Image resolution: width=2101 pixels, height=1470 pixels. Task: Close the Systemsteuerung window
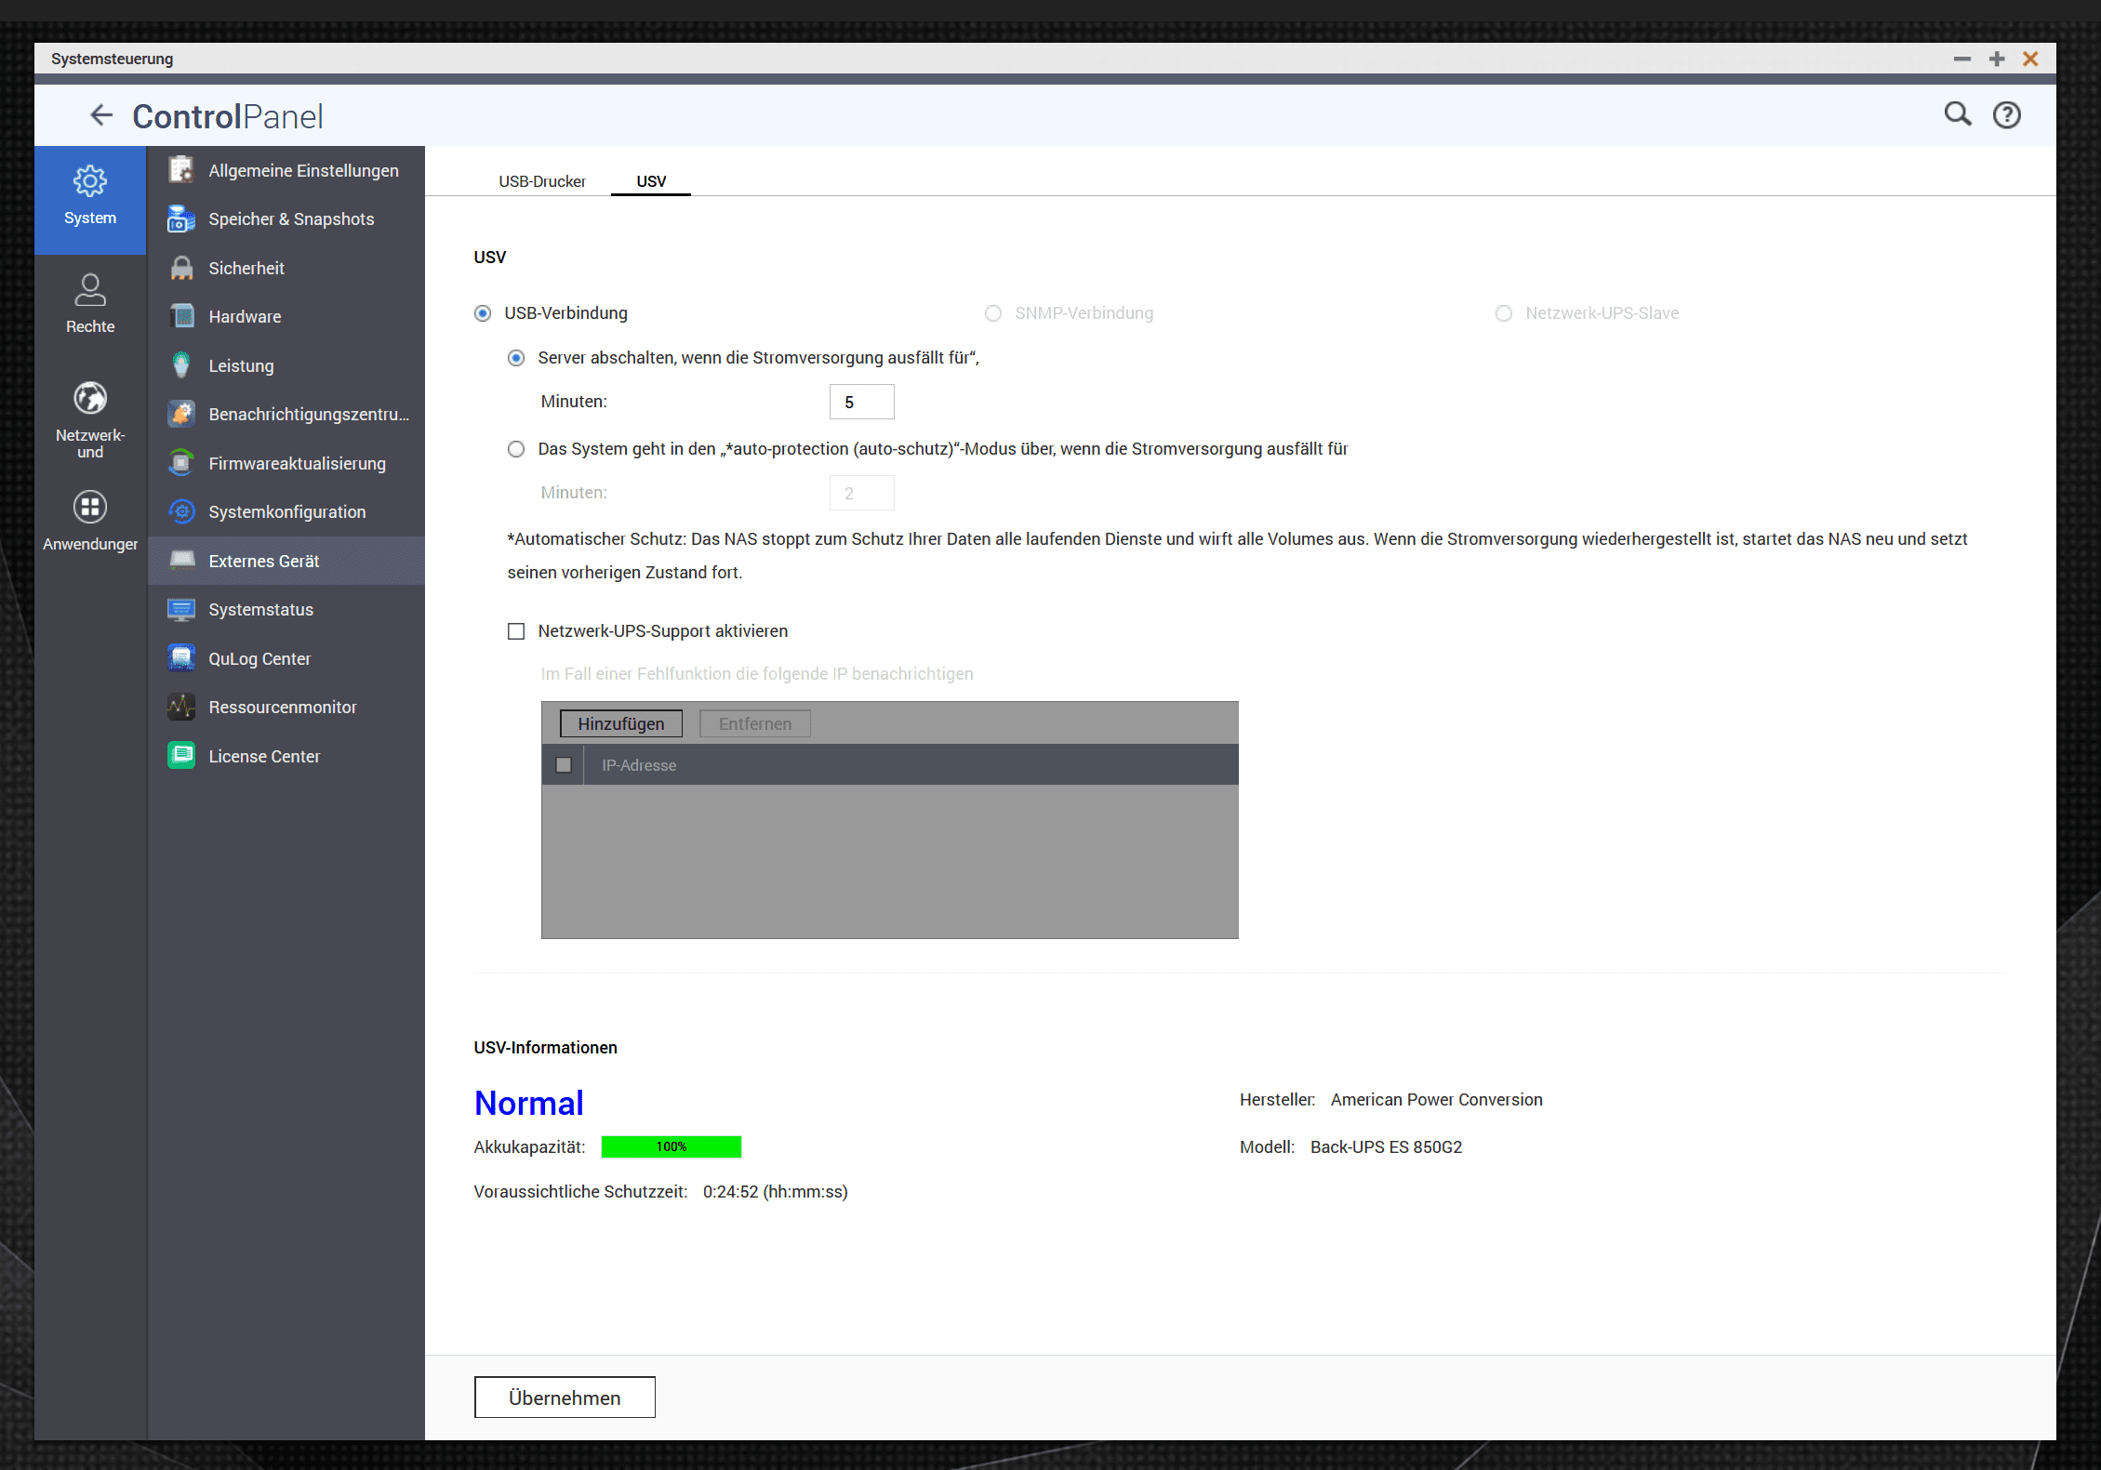[2030, 59]
